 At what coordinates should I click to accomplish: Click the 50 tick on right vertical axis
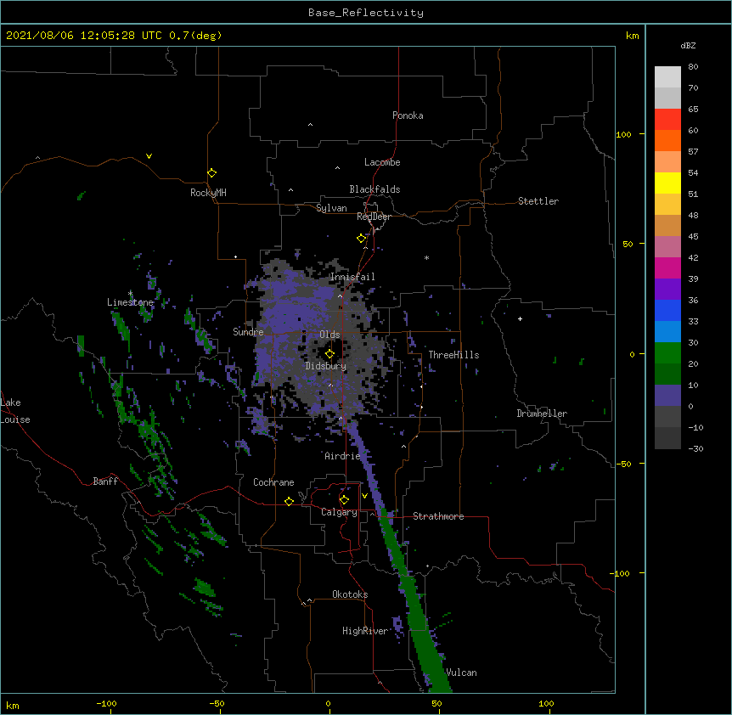[x=628, y=244]
